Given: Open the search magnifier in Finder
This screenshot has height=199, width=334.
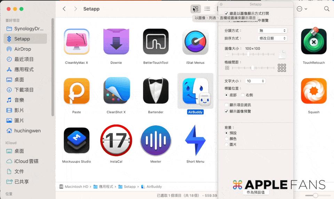Looking at the screenshot, I should [x=327, y=9].
